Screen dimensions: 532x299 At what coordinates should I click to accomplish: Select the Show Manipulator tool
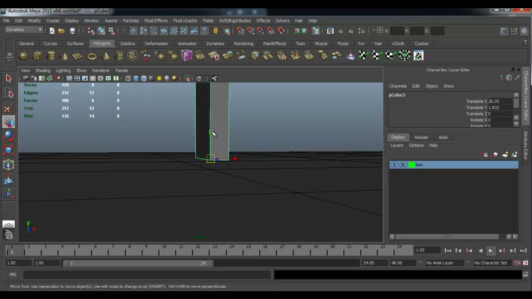pyautogui.click(x=9, y=194)
